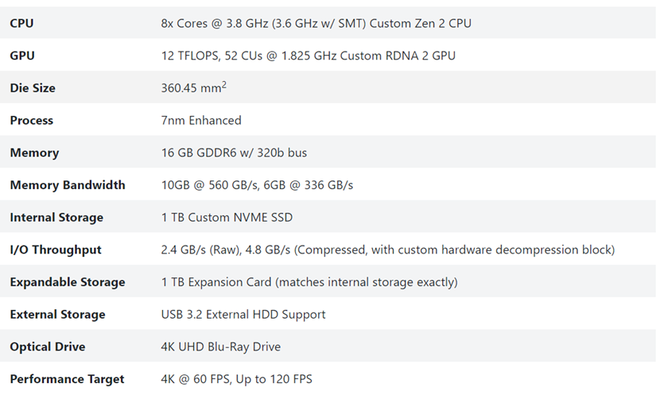The image size is (668, 399).
Task: Click the Internal Storage label
Action: pos(56,218)
